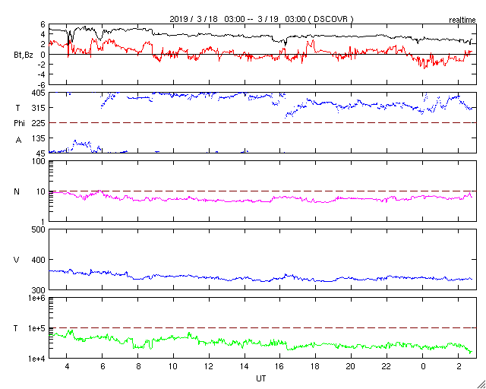Click the "UT" x-axis title
Screen dimensions: 486x389
(261, 378)
